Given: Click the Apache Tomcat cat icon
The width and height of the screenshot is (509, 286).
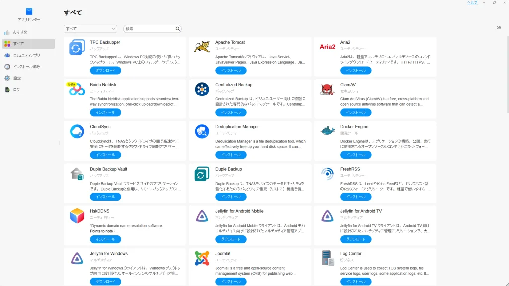Looking at the screenshot, I should coord(202,47).
